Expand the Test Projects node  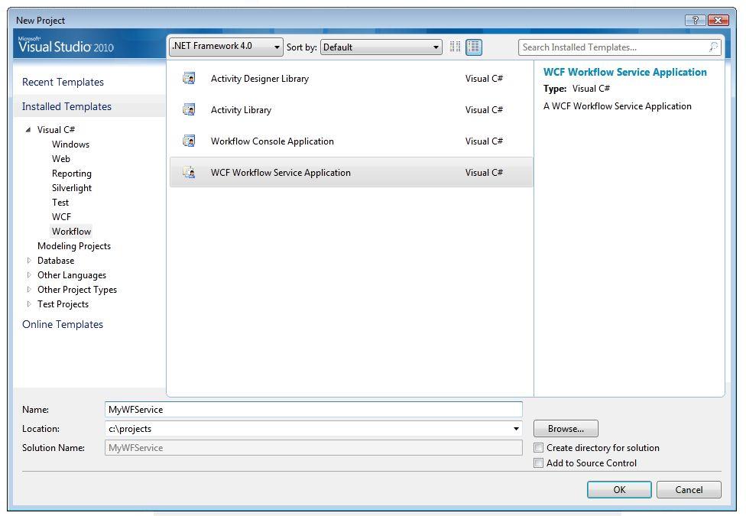point(29,303)
